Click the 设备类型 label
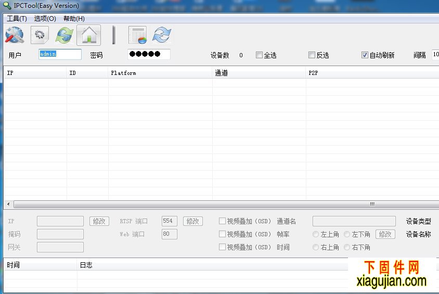 [x=419, y=221]
